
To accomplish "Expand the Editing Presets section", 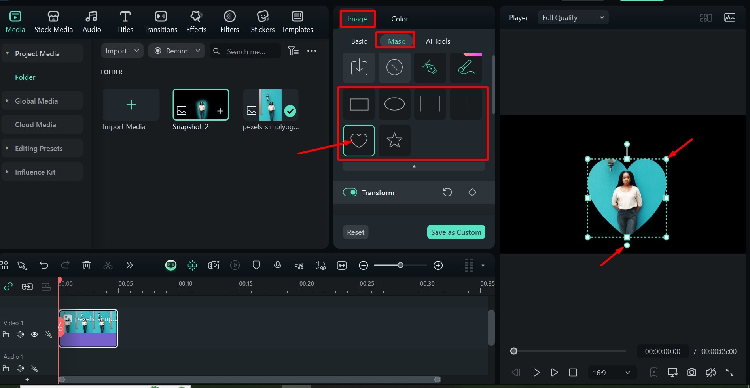I will tap(7, 148).
